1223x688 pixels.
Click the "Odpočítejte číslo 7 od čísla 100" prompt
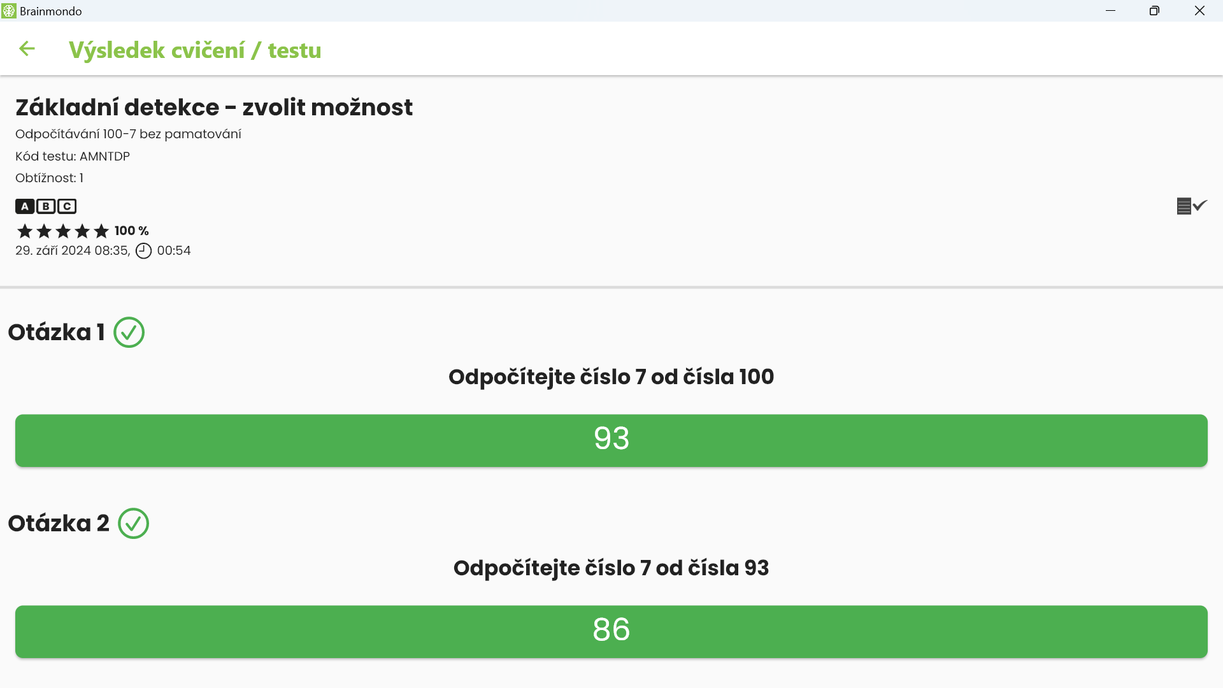[611, 377]
